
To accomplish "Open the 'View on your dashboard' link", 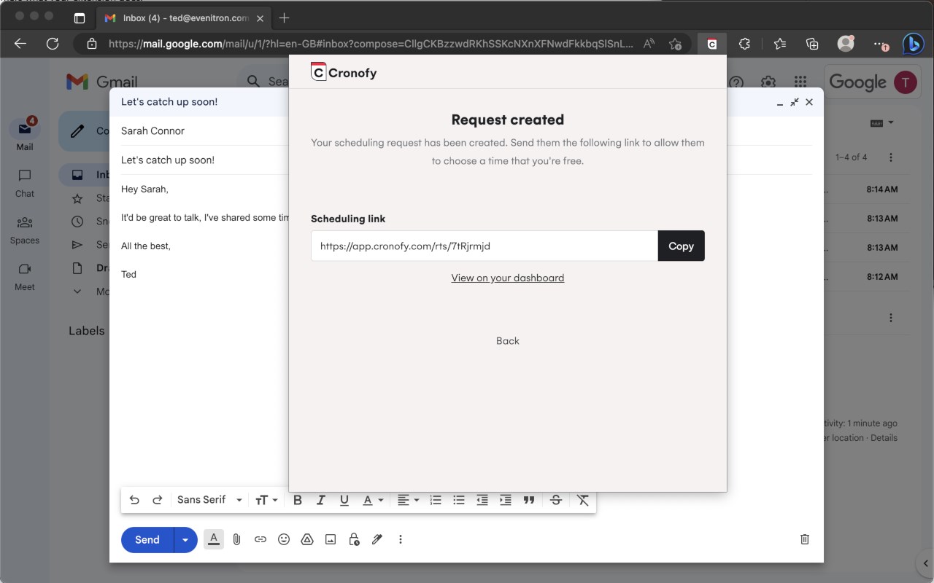I will [x=508, y=278].
